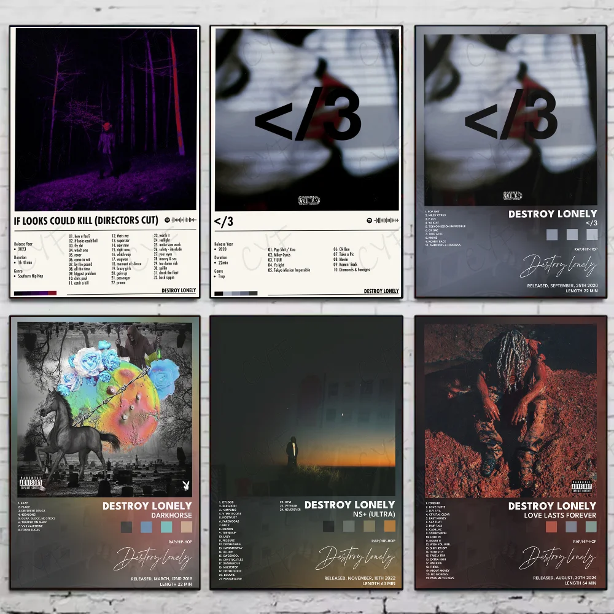
Task: Click the large </3 symbol on the white poster cover
Action: [308, 114]
